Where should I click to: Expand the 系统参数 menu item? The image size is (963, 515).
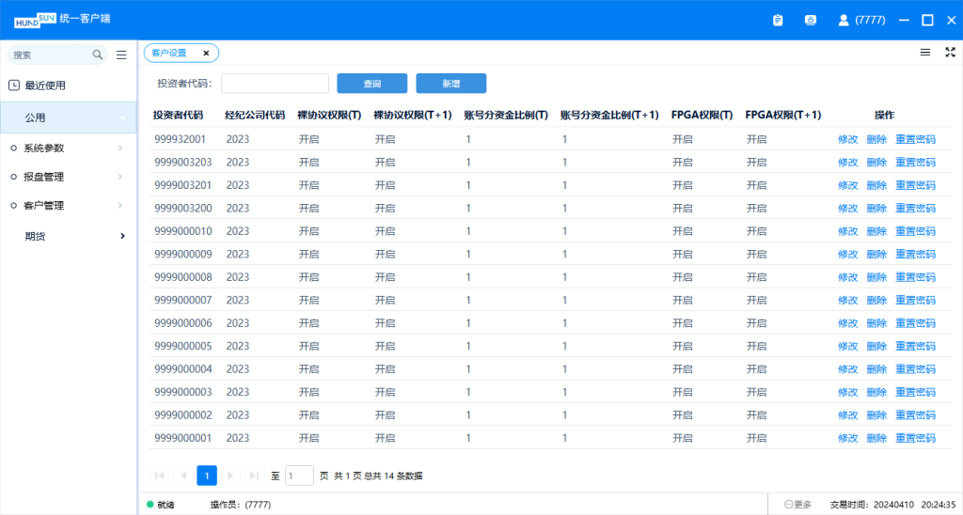coord(68,148)
